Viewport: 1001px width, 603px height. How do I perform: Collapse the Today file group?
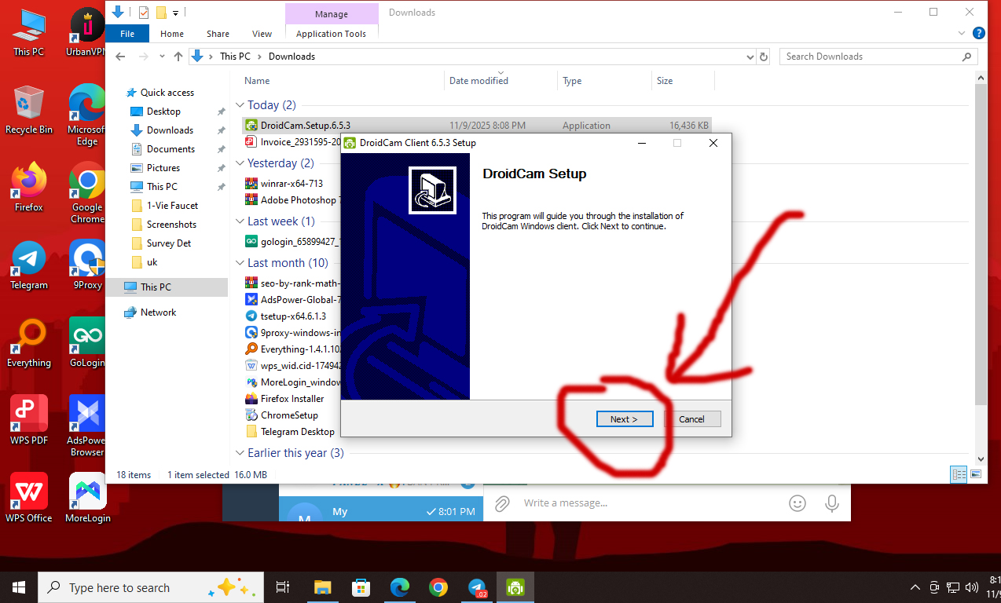pos(240,105)
